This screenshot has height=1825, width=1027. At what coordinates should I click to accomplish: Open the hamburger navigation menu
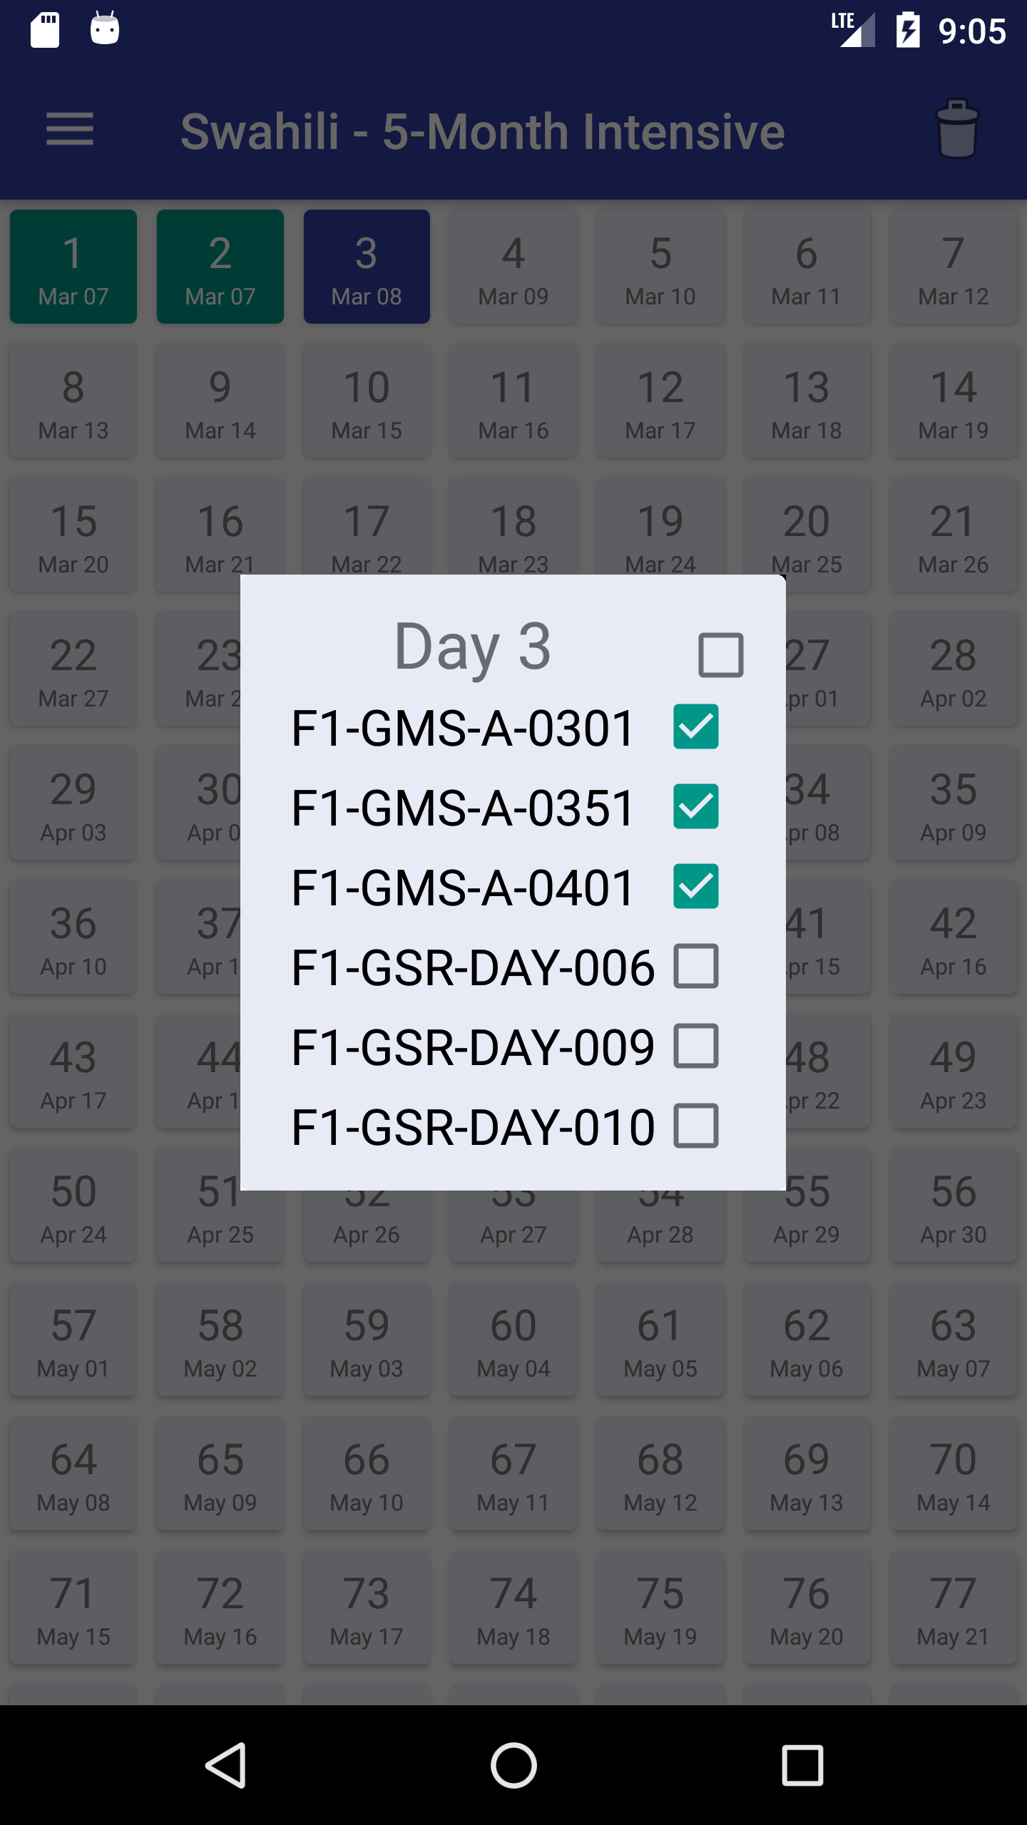tap(70, 130)
